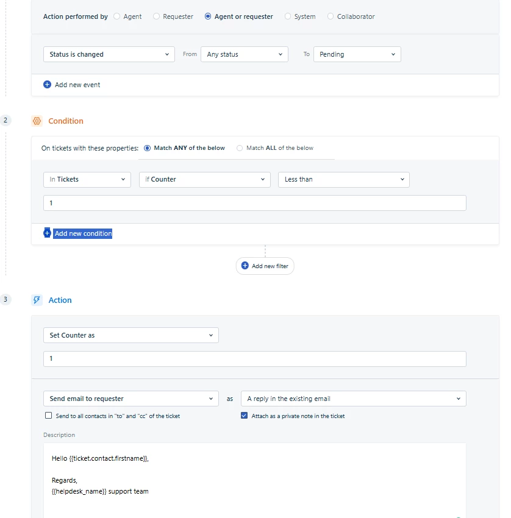511x518 pixels.
Task: Enable Match ANY of the below
Action: pos(148,148)
